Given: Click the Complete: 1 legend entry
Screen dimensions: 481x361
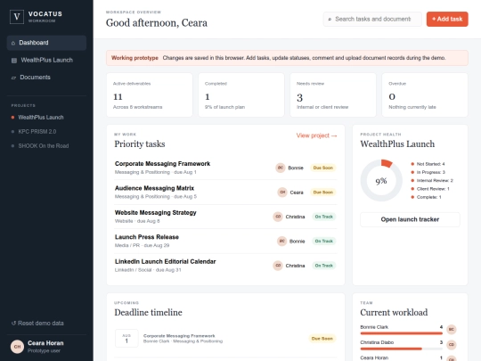Looking at the screenshot, I should tap(426, 197).
